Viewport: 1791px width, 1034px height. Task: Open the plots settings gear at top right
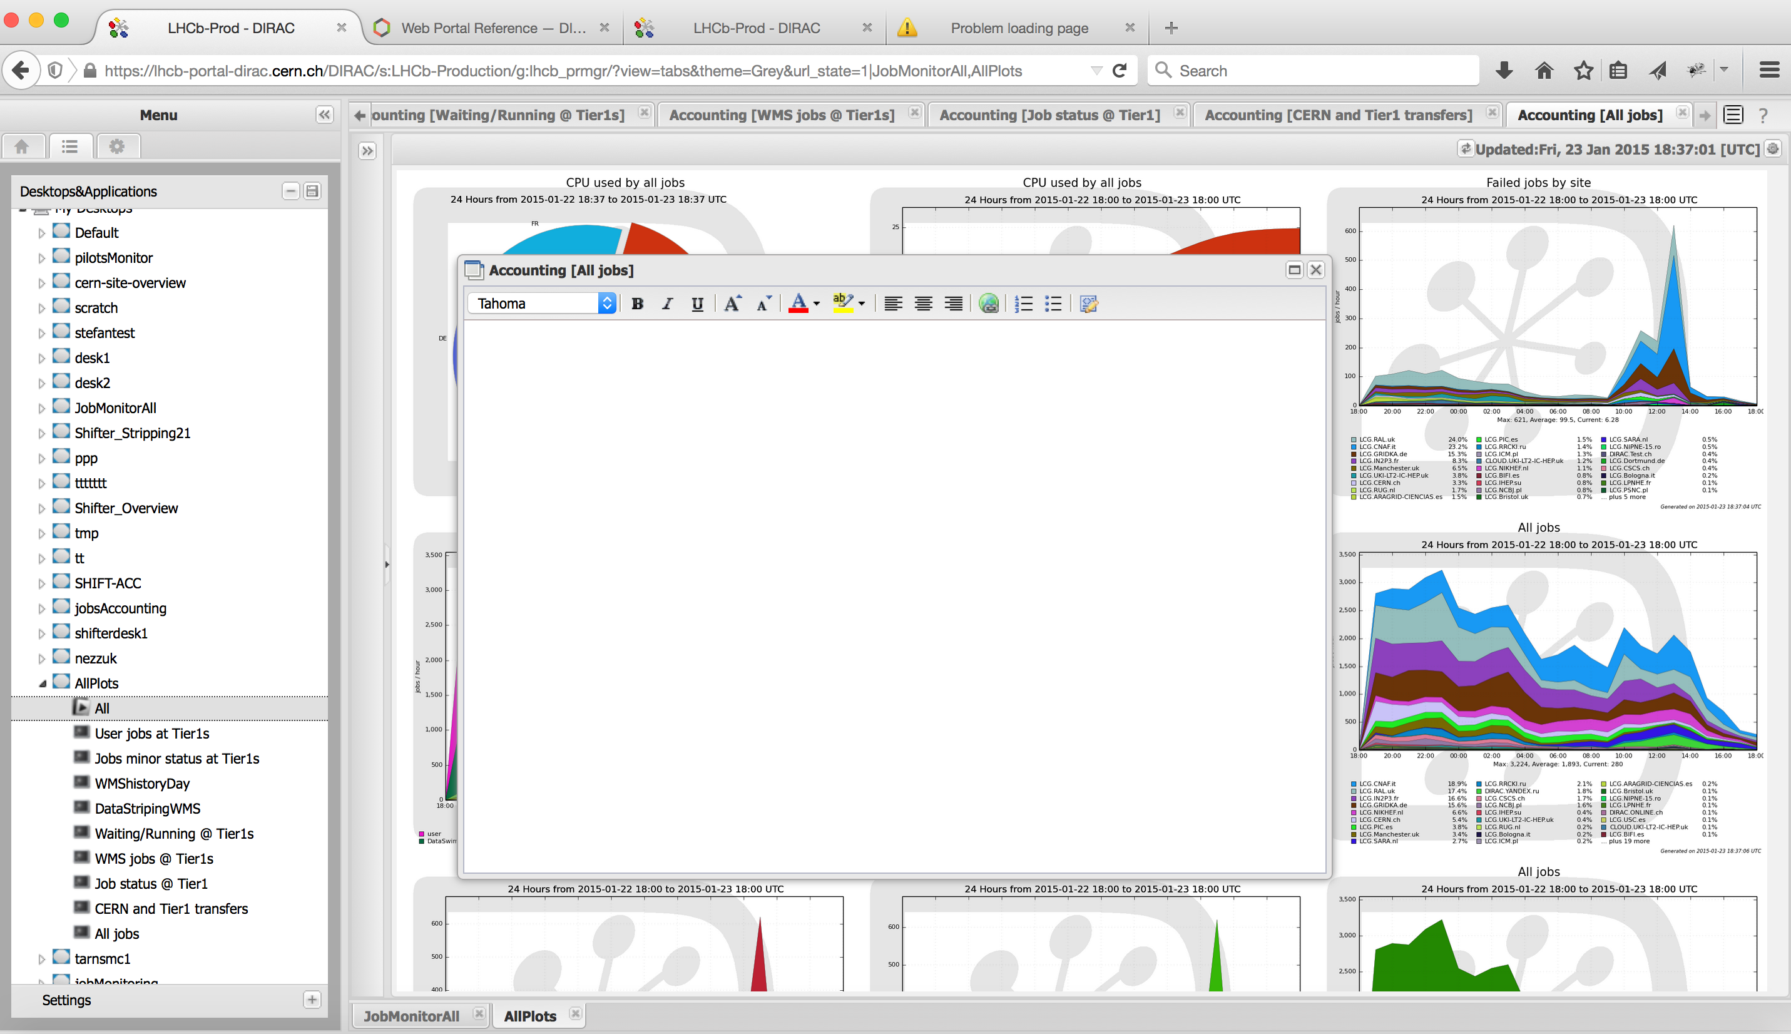coord(1773,149)
